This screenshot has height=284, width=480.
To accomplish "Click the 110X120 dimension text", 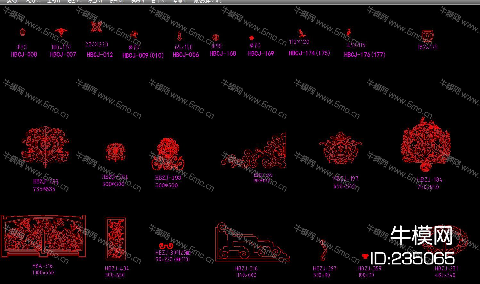I will [x=299, y=42].
